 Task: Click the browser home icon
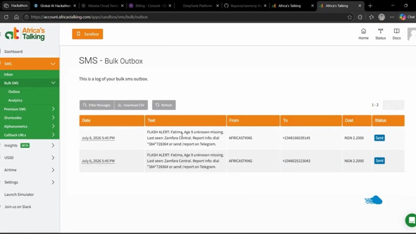pyautogui.click(x=17, y=17)
